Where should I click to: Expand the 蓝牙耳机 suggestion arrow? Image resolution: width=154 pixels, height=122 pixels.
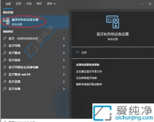pos(64,46)
